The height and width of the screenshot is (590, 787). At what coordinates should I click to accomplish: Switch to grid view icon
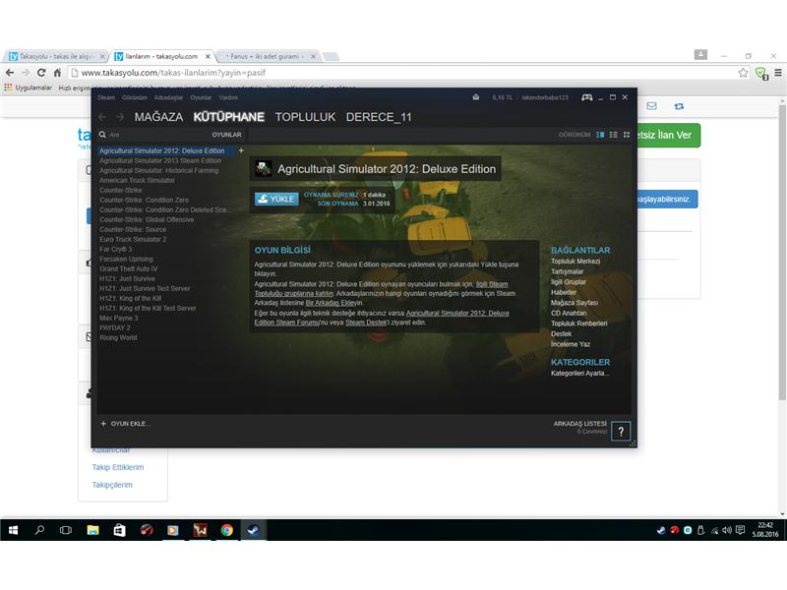(627, 135)
